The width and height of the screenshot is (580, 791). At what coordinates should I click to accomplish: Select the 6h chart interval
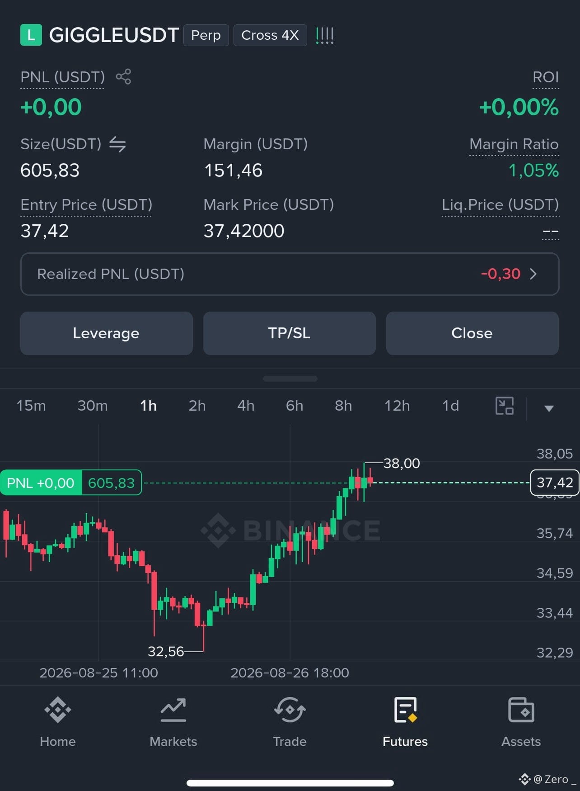(x=295, y=406)
